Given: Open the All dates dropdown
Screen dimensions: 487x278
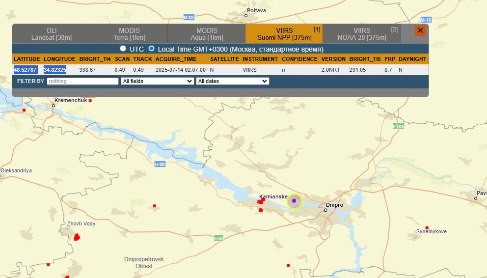Looking at the screenshot, I should click(x=233, y=81).
